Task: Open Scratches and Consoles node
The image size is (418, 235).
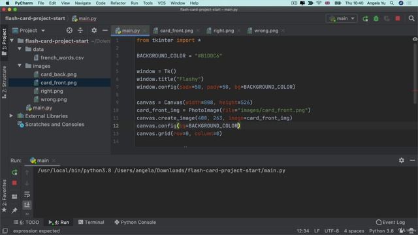Action: 54,125
